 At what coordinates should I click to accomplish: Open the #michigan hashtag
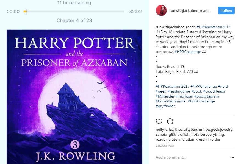184,96
